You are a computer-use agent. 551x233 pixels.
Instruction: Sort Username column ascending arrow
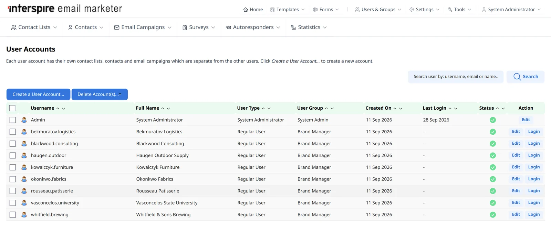[x=58, y=108]
